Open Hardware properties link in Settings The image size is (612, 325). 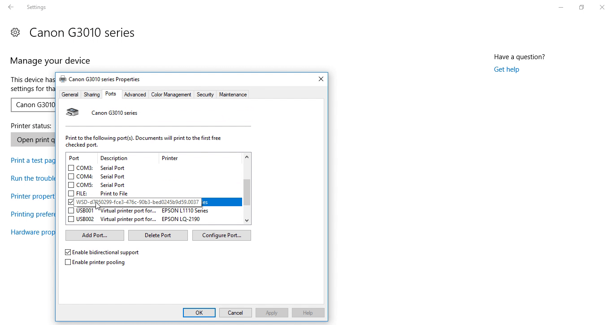(x=33, y=232)
